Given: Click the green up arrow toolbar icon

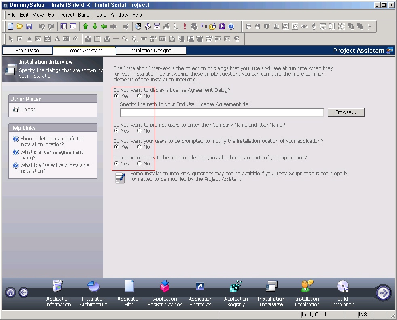Looking at the screenshot, I should [86, 26].
